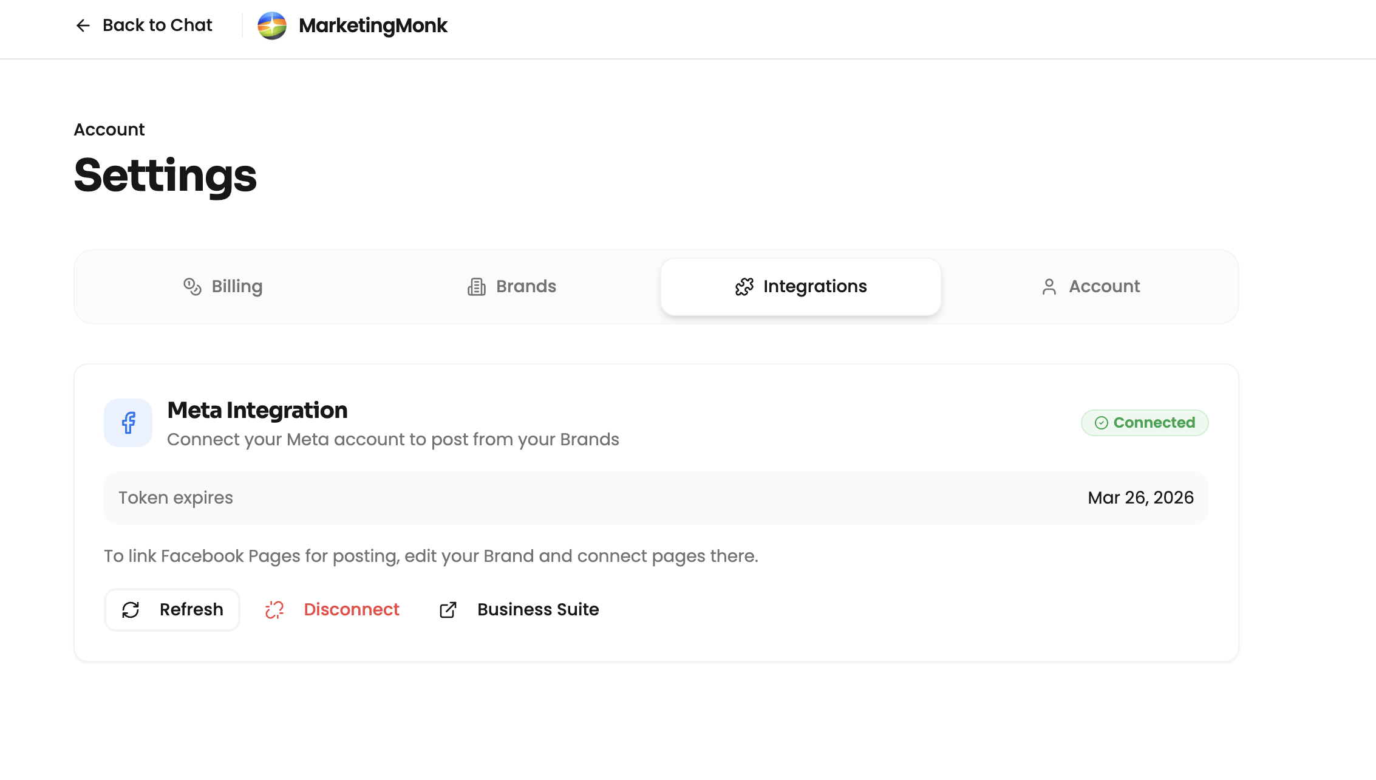Viewport: 1376px width, 780px height.
Task: Open Business Suite
Action: (x=537, y=609)
